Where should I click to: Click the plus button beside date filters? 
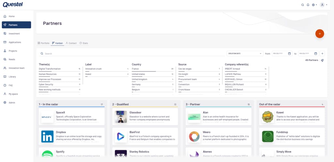click(322, 54)
